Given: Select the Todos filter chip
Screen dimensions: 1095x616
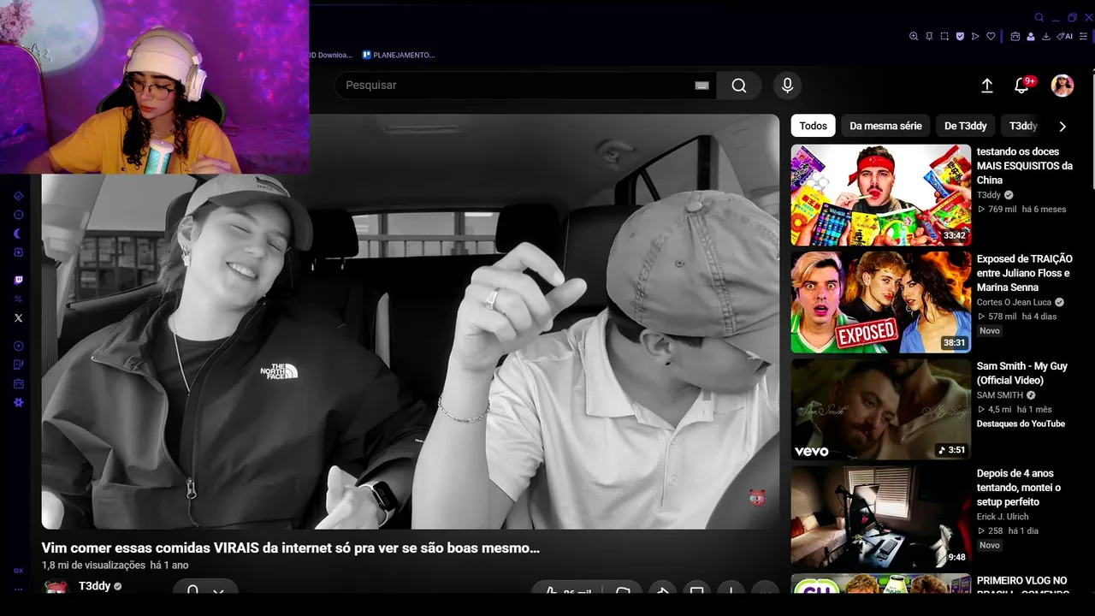Looking at the screenshot, I should (813, 126).
